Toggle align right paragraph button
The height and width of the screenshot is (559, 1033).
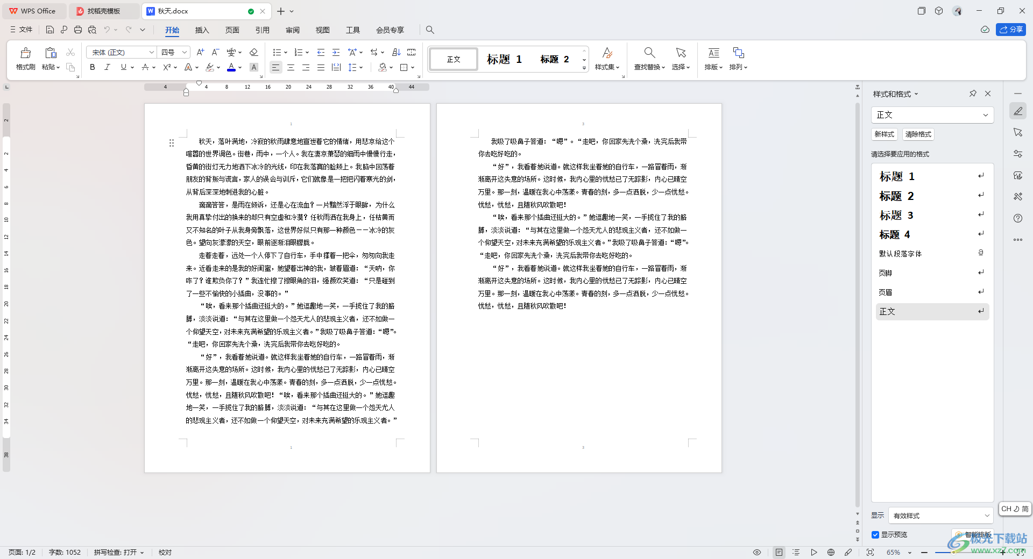point(306,67)
